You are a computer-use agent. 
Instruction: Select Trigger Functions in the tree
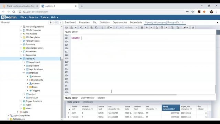click(34, 101)
